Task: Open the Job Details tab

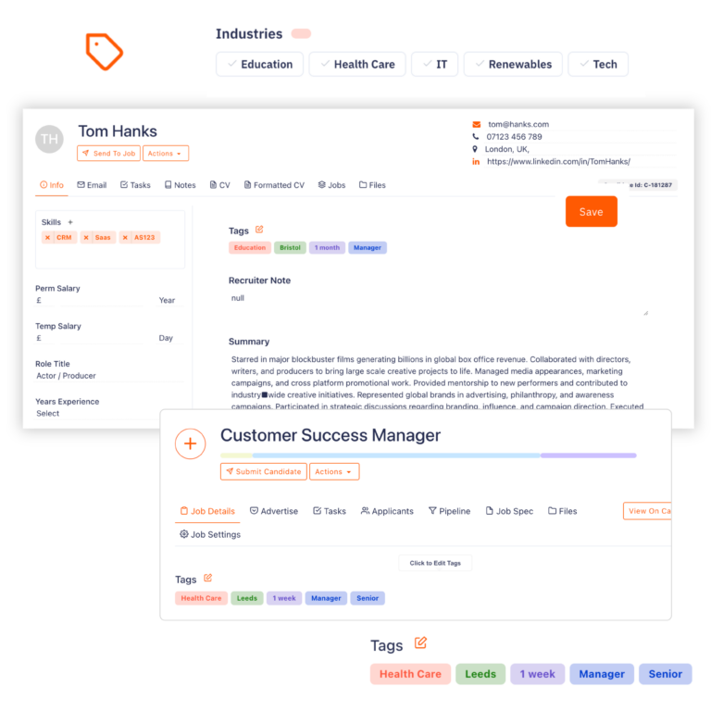Action: (x=207, y=511)
